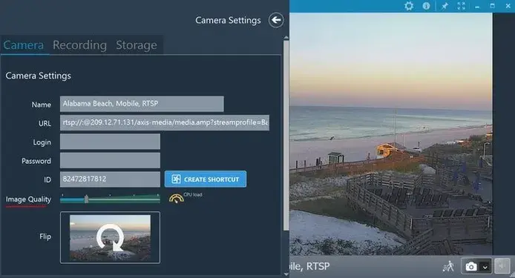Go back with the Camera Settings arrow
Screen dimensions: 515x278
coord(276,20)
